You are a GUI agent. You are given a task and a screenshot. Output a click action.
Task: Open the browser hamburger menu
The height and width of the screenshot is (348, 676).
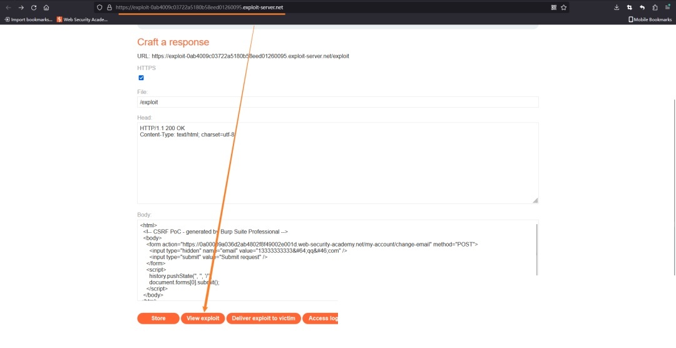(x=667, y=8)
